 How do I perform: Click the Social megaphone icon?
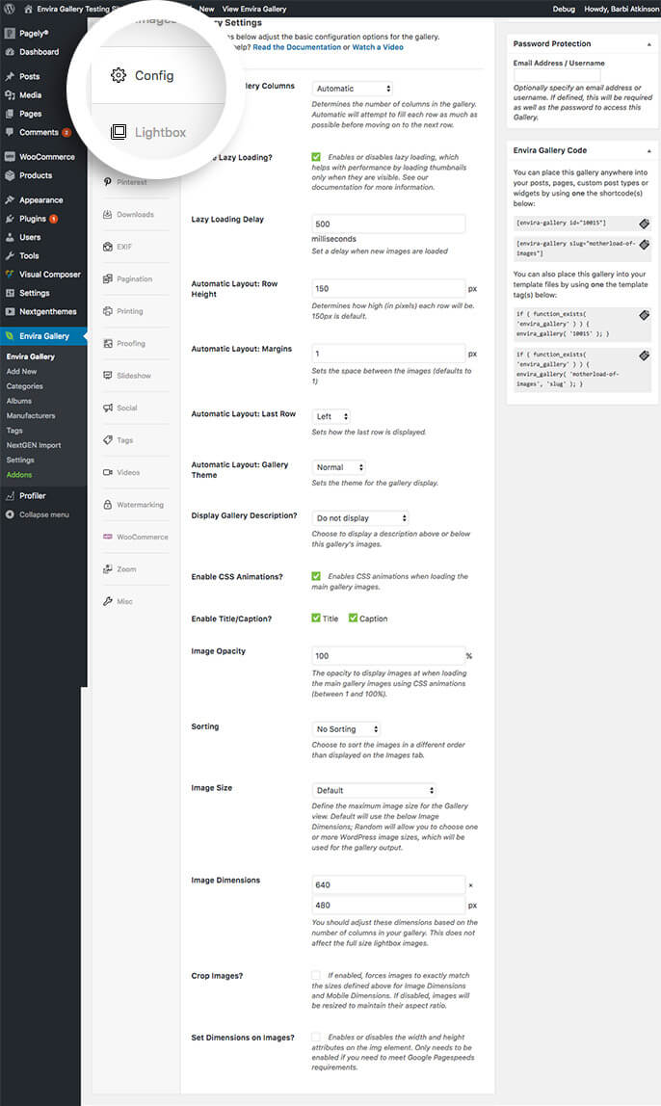point(108,408)
